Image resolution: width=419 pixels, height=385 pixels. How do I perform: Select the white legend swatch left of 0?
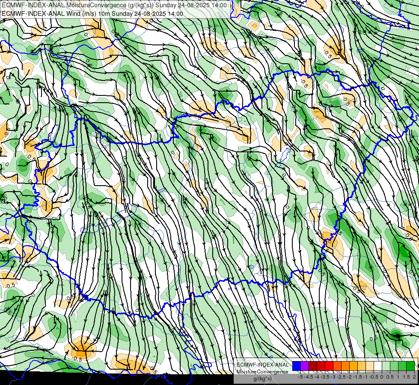pyautogui.click(x=378, y=366)
